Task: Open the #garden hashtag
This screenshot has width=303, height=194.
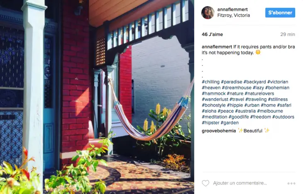Action: tap(230, 123)
